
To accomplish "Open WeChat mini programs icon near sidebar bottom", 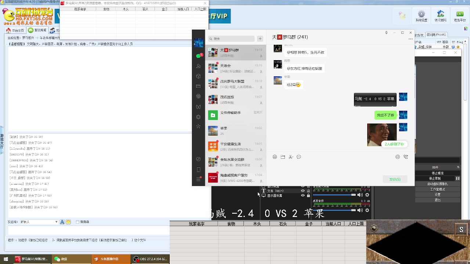I will (x=198, y=159).
